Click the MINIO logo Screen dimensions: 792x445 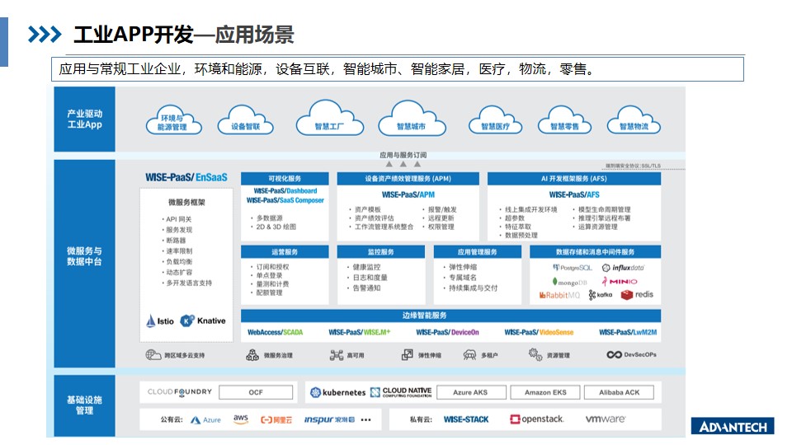coord(620,282)
